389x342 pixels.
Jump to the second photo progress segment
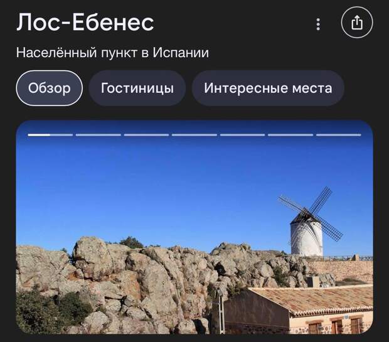(x=99, y=135)
